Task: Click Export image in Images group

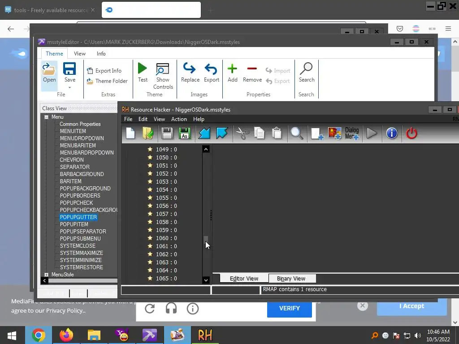Action: pyautogui.click(x=212, y=73)
